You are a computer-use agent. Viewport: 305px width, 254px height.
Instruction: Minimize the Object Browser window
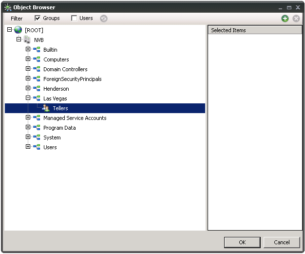click(280, 8)
